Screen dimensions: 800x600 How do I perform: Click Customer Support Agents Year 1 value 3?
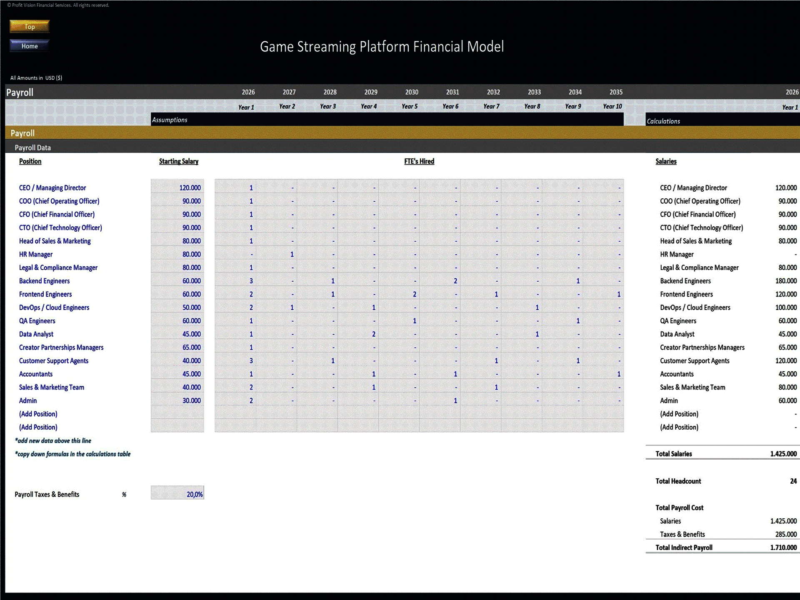click(235, 361)
